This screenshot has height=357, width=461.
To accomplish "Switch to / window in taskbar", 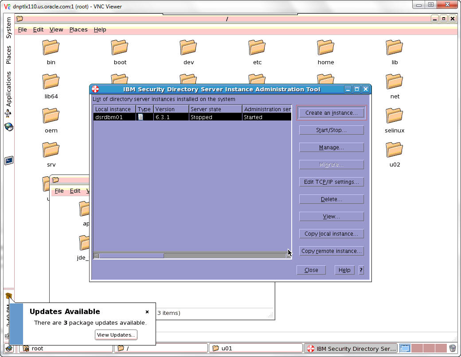I will pos(161,349).
